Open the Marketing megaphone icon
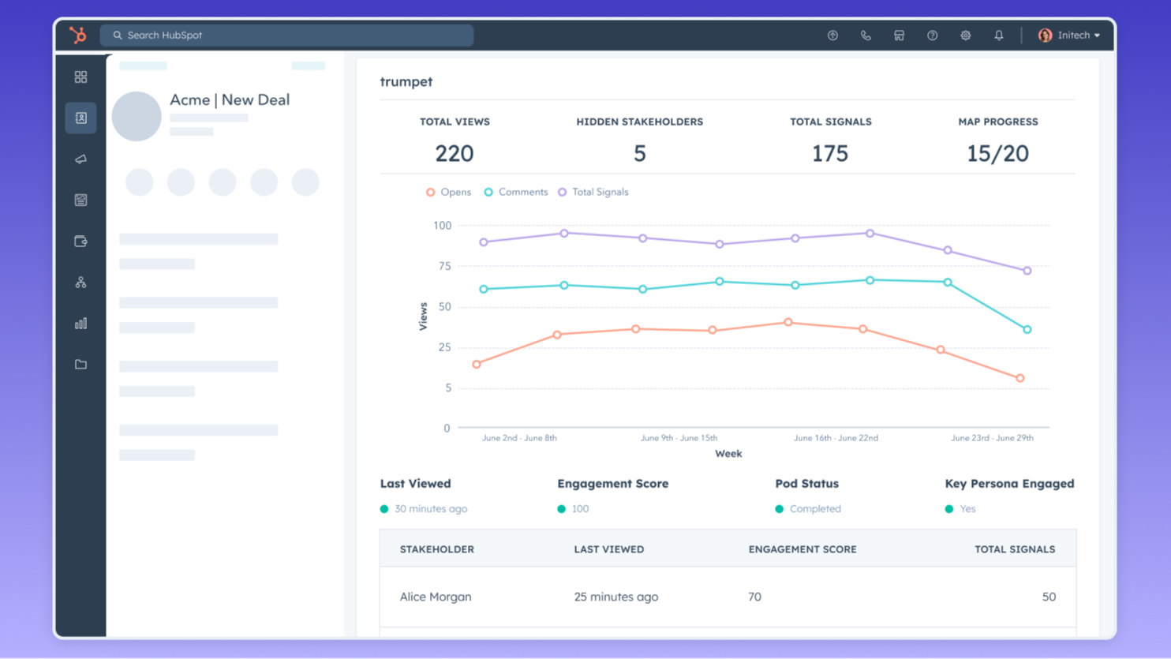 [x=80, y=159]
